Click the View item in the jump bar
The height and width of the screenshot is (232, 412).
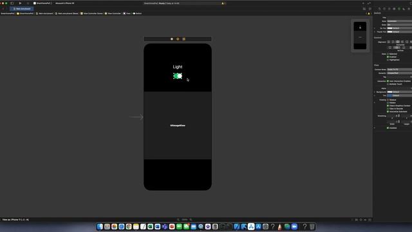pos(127,14)
